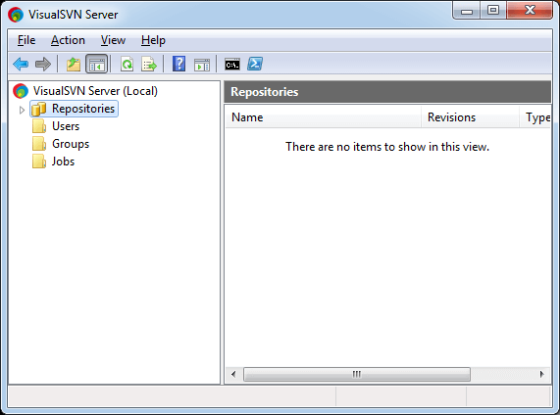Image resolution: width=560 pixels, height=415 pixels.
Task: Select the Users tree item
Action: click(66, 126)
